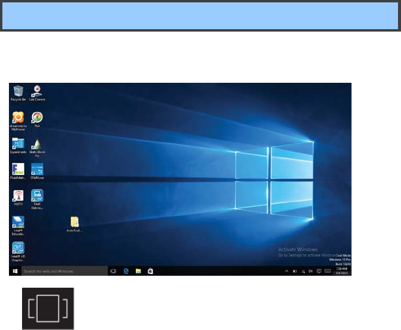Open Task View from the taskbar
The width and height of the screenshot is (401, 330).
click(x=113, y=271)
